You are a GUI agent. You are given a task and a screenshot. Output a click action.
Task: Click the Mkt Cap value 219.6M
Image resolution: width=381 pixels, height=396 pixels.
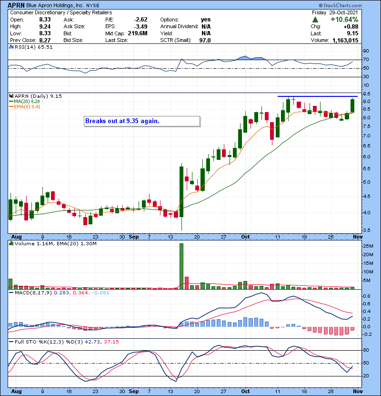click(138, 33)
